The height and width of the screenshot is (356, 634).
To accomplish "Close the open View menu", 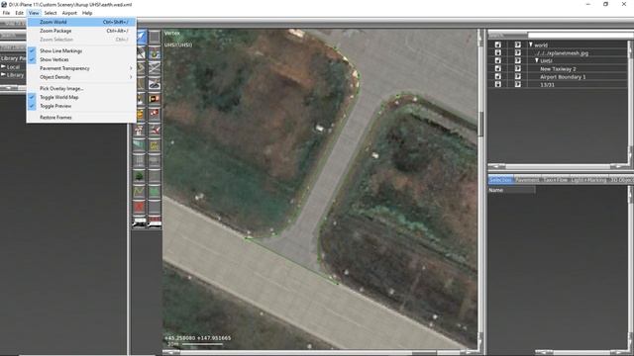I will click(34, 13).
